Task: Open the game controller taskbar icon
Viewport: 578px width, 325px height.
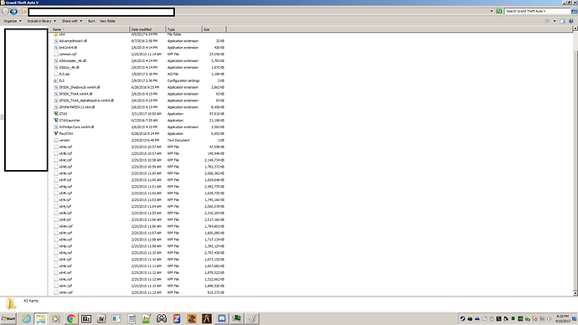Action: (162, 318)
